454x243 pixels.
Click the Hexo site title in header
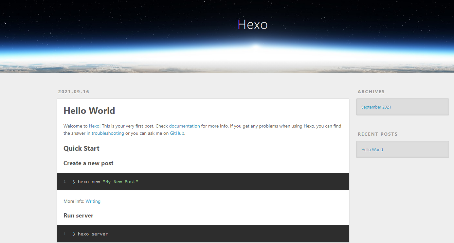click(252, 25)
